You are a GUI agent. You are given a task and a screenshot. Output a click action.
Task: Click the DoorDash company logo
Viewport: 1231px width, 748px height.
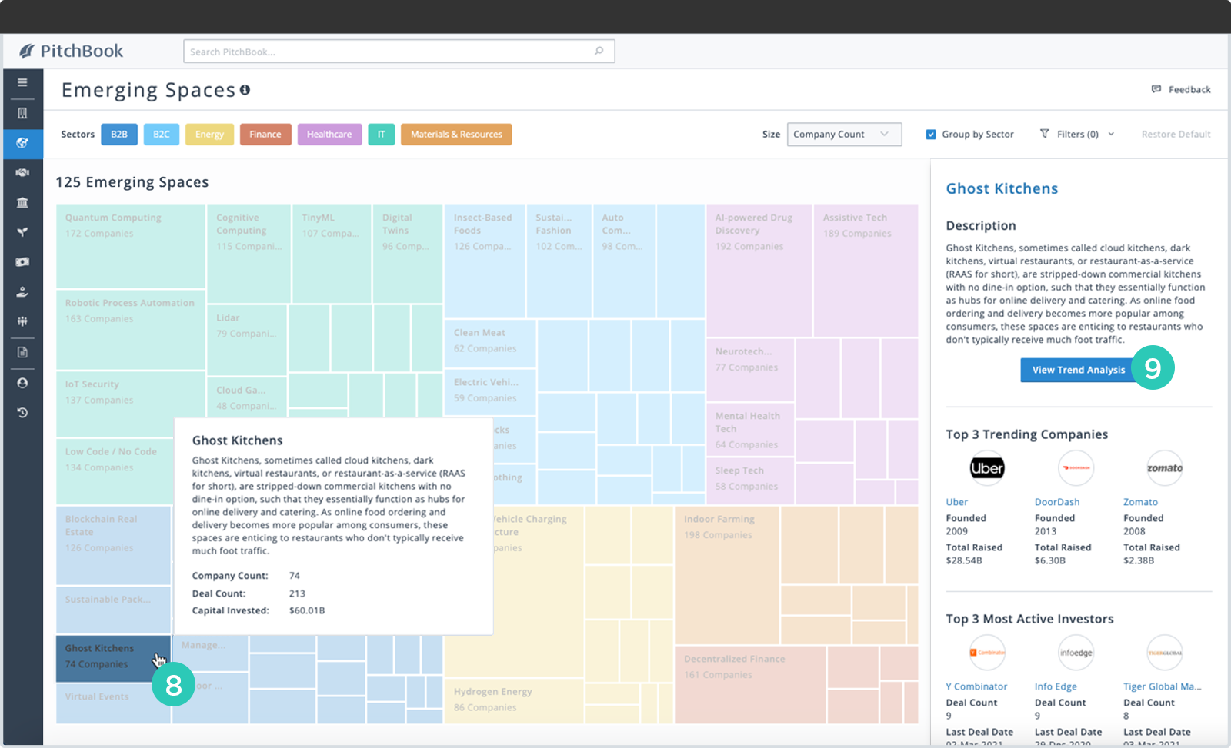[x=1076, y=468]
